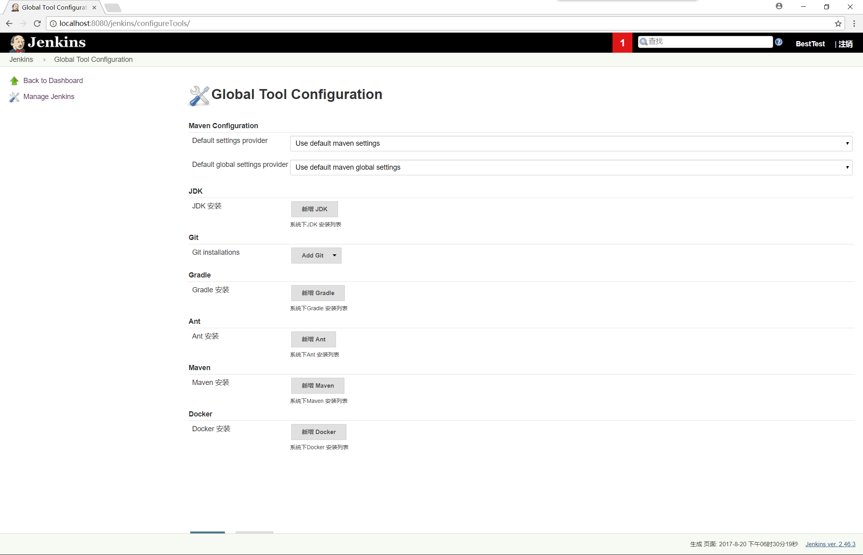Click the Jenkins breadcrumb link
The width and height of the screenshot is (863, 555).
coord(21,59)
